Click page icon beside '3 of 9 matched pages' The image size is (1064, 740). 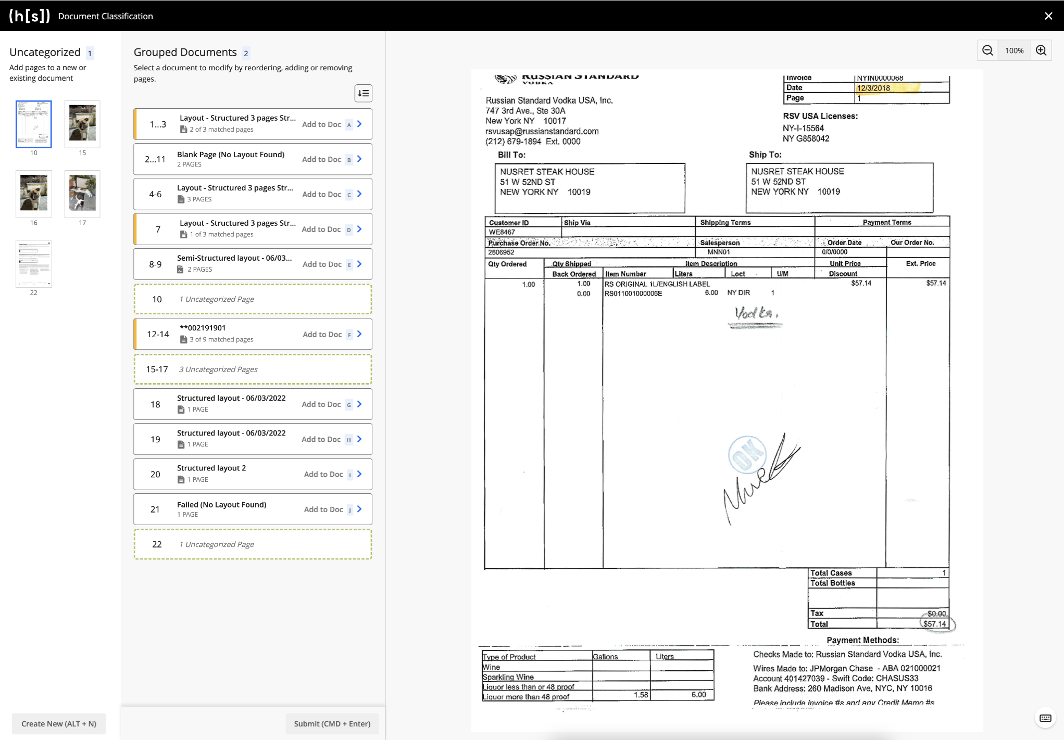pos(183,339)
